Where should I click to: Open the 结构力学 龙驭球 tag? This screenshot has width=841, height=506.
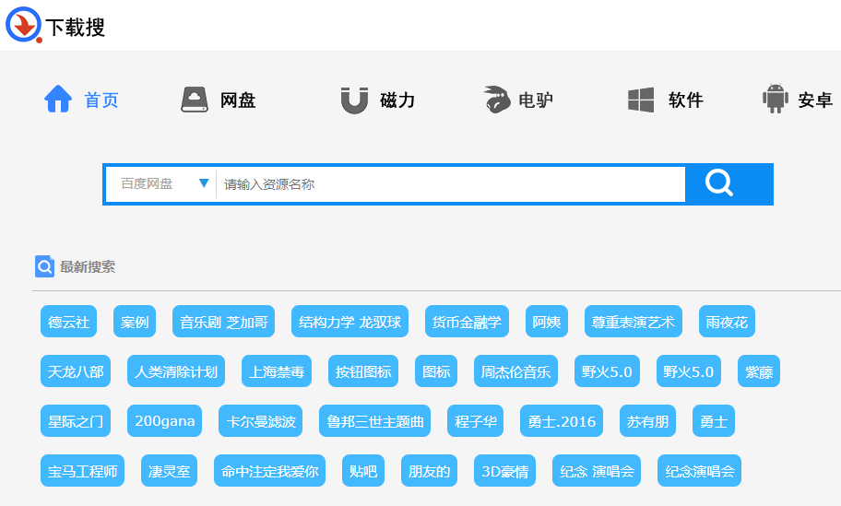(x=349, y=322)
